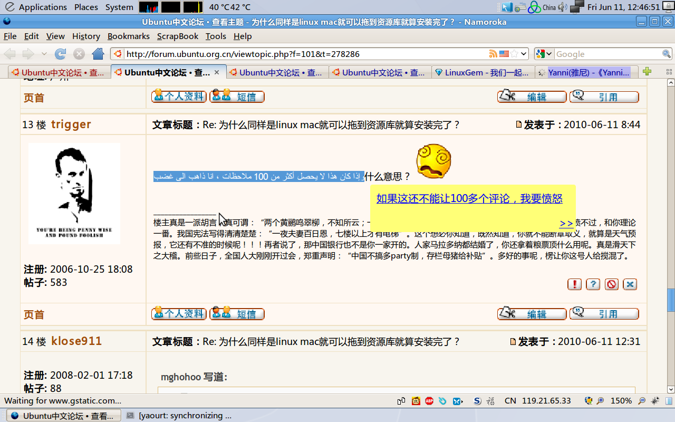The height and width of the screenshot is (422, 675).
Task: Switch to the Yanni(雅尼) tab
Action: click(585, 72)
